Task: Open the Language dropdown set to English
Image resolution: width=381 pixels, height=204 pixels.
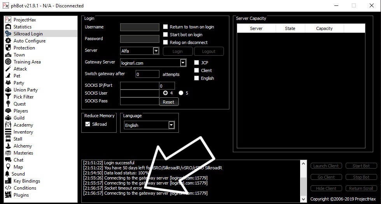Action: [x=171, y=125]
